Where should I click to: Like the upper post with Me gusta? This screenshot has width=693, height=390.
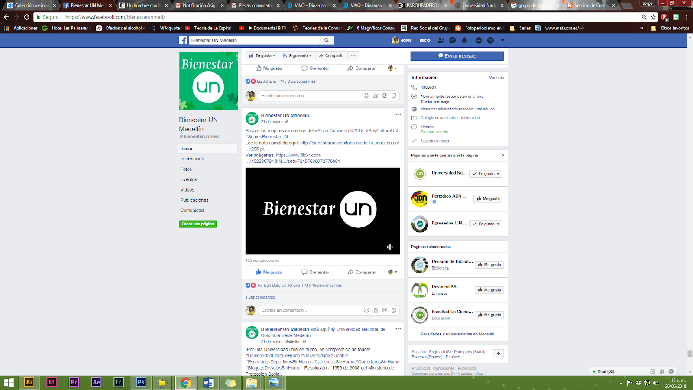tap(269, 68)
